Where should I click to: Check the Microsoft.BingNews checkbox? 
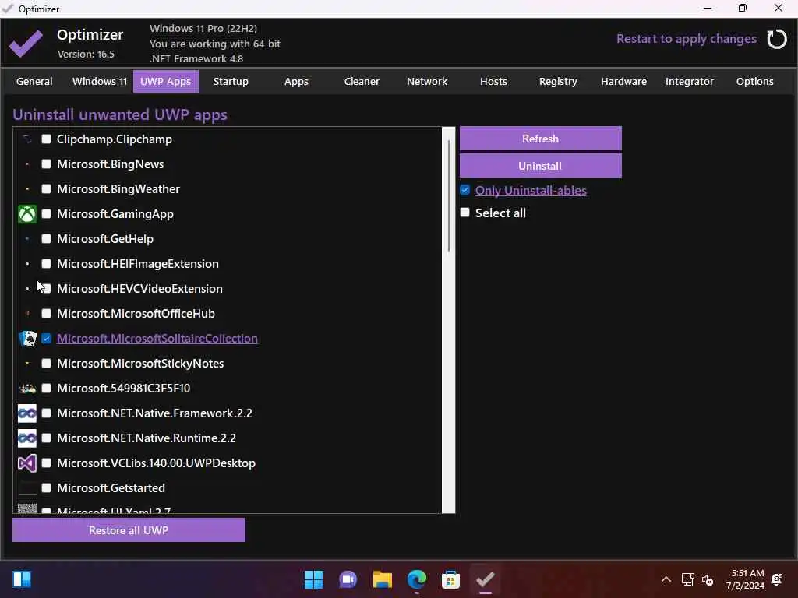[x=46, y=164]
